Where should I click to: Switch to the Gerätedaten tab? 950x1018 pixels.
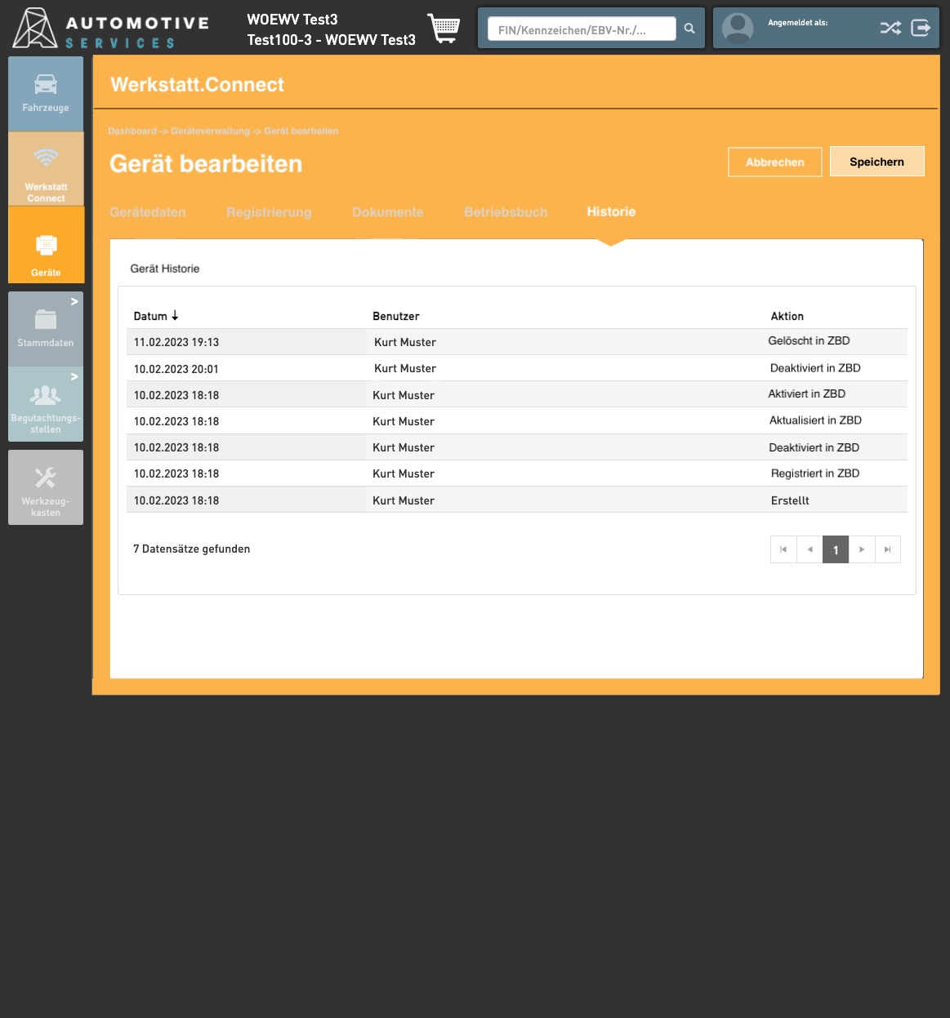coord(148,212)
